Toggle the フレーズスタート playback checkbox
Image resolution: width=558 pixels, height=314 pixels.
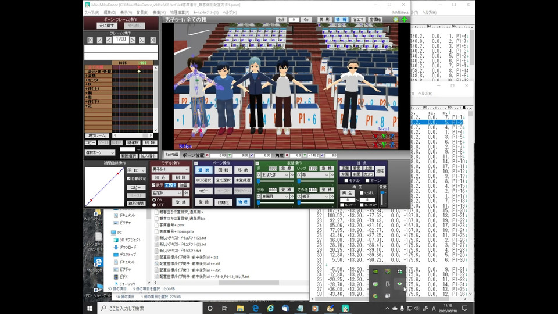pos(342,205)
